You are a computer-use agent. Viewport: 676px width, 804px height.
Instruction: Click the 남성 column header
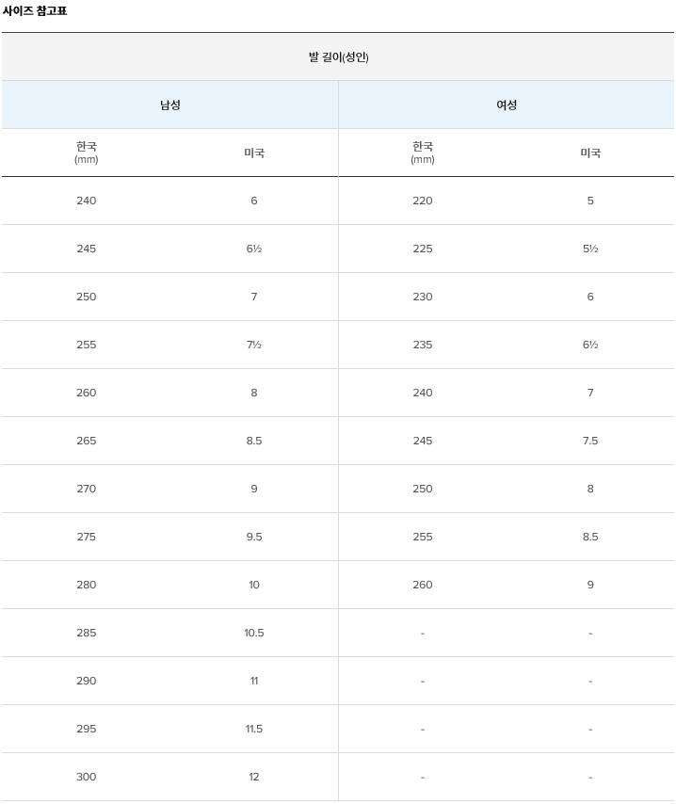tap(170, 105)
